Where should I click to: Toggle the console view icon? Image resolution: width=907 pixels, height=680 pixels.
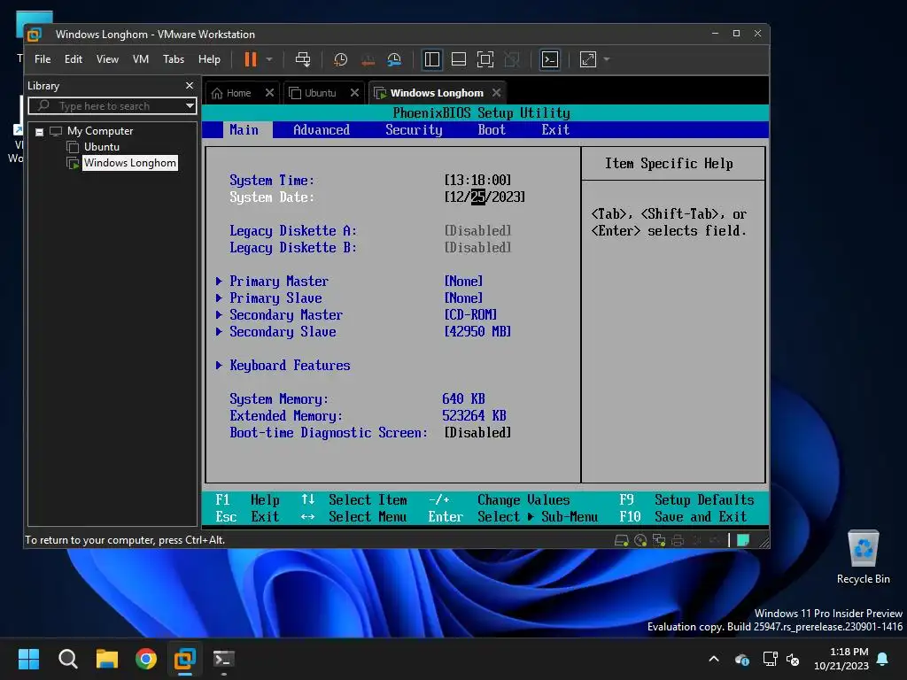pos(549,59)
